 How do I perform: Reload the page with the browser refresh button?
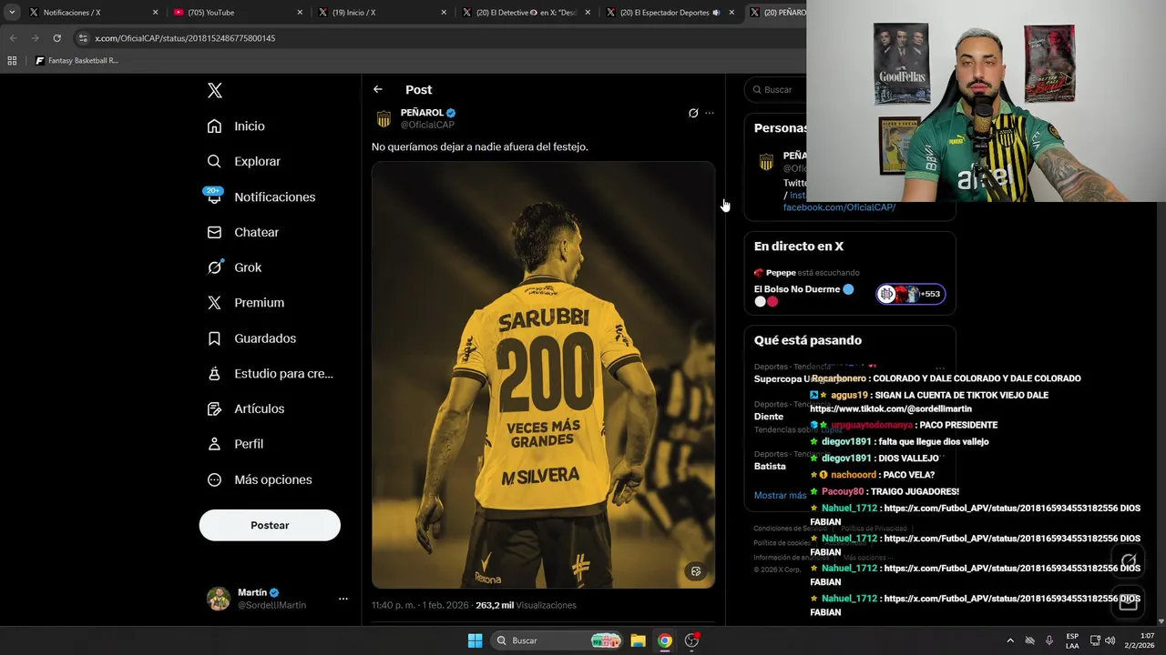click(x=56, y=38)
